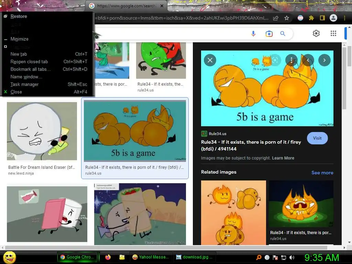
Task: Open Google Lens camera search icon
Action: point(269,34)
